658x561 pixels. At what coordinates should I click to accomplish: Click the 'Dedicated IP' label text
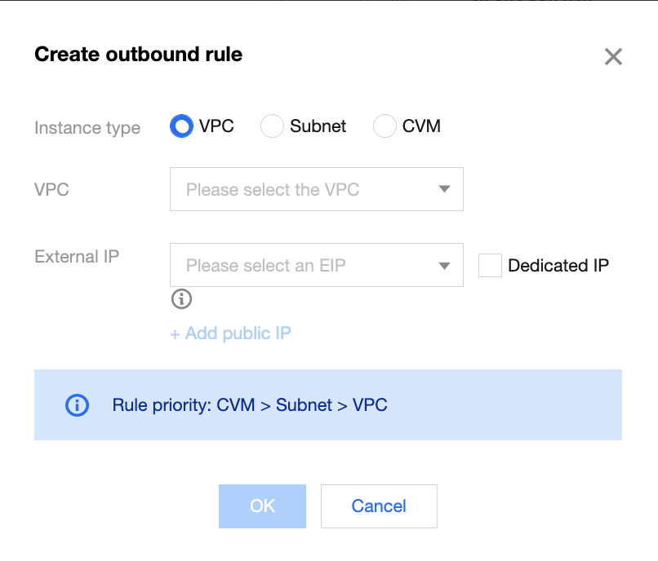point(558,266)
